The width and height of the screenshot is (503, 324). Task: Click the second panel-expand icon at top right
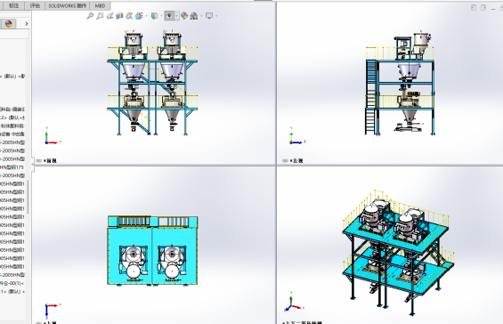pyautogui.click(x=483, y=7)
